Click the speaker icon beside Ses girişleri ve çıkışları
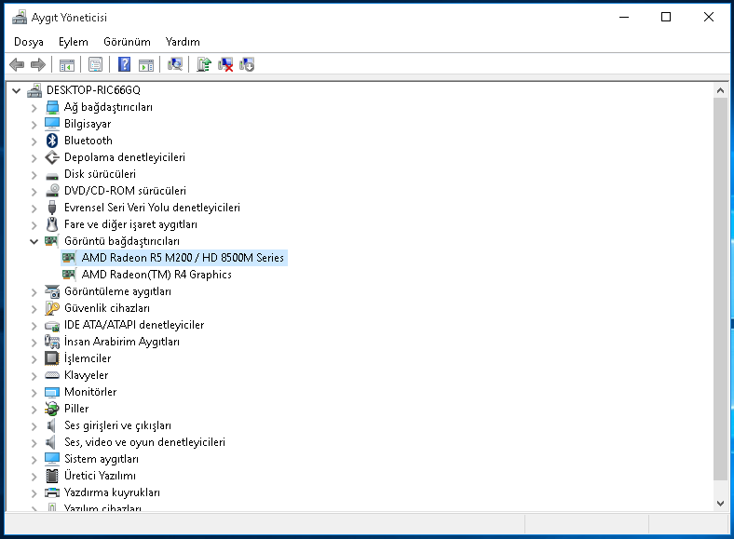The image size is (734, 539). 51,425
